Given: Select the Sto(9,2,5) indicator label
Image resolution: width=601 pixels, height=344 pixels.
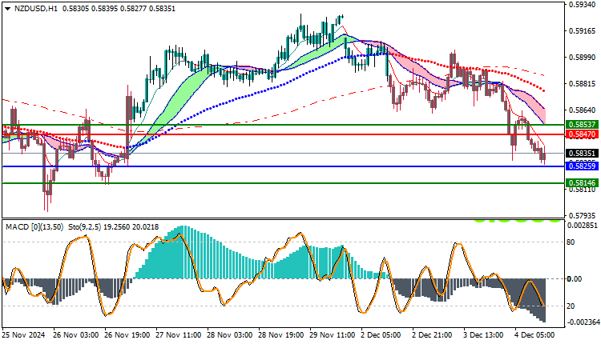Looking at the screenshot, I should pyautogui.click(x=85, y=227).
